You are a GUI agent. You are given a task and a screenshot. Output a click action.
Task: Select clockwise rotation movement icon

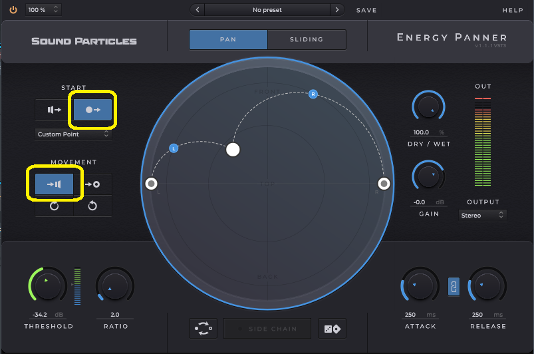coord(54,206)
